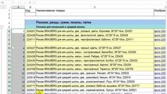Click the Роуз розов/салатовый backpack name cell

coord(95,82)
